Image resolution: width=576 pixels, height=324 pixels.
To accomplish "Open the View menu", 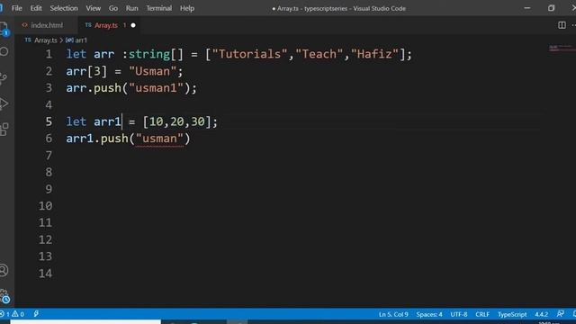I will (94, 8).
